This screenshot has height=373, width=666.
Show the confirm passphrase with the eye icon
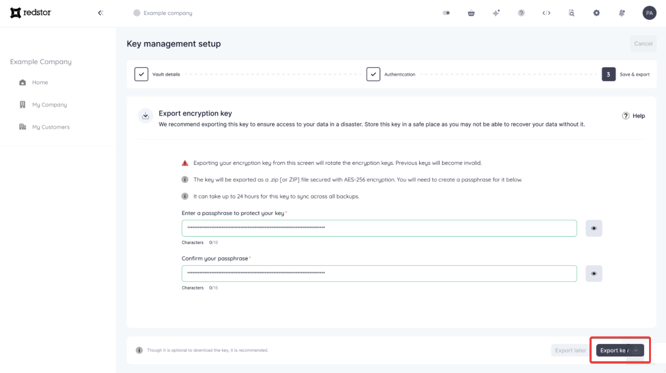click(x=594, y=274)
